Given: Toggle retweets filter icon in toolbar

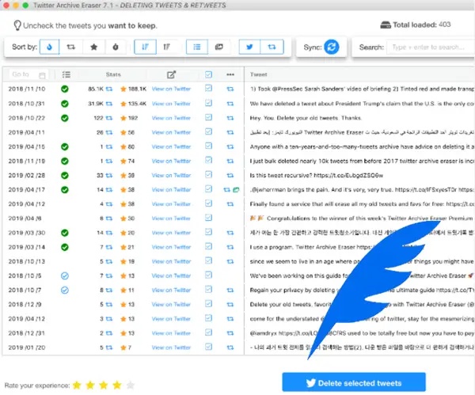Looking at the screenshot, I should click(x=272, y=47).
